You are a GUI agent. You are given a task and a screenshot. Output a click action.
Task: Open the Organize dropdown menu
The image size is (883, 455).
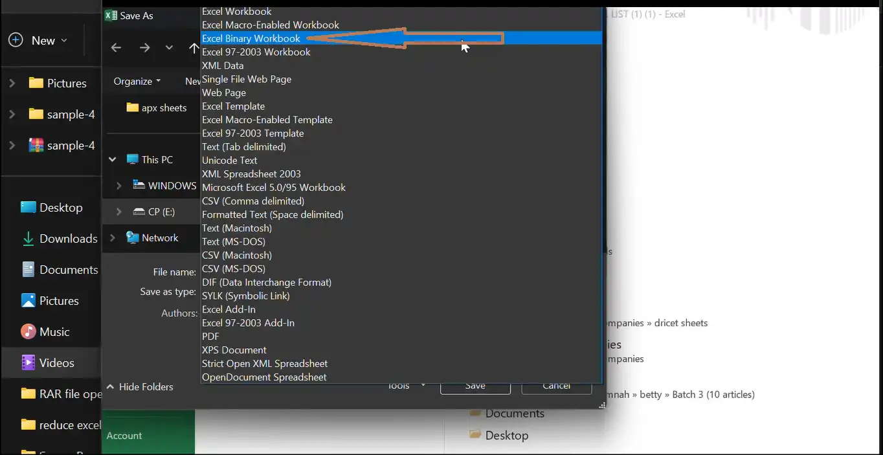(137, 81)
